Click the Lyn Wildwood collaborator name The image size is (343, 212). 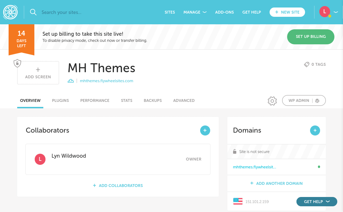point(69,156)
